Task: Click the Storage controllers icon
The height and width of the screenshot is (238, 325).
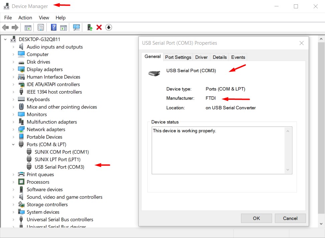Action: [x=21, y=204]
